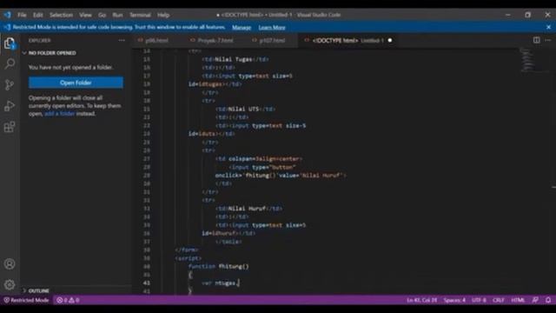Open the Terminal menu

click(140, 15)
